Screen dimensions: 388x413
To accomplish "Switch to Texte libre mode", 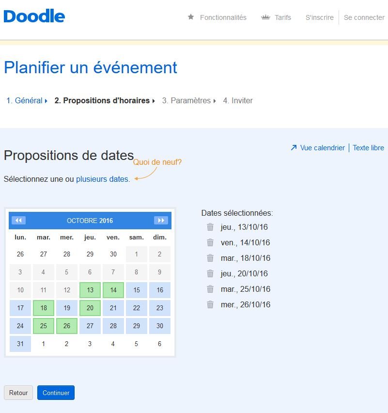I will coord(368,148).
